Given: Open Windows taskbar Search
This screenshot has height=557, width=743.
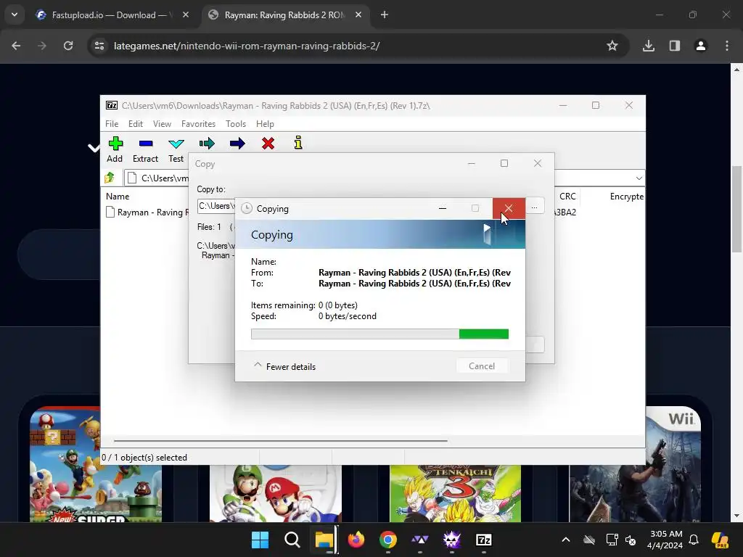Looking at the screenshot, I should pyautogui.click(x=292, y=540).
